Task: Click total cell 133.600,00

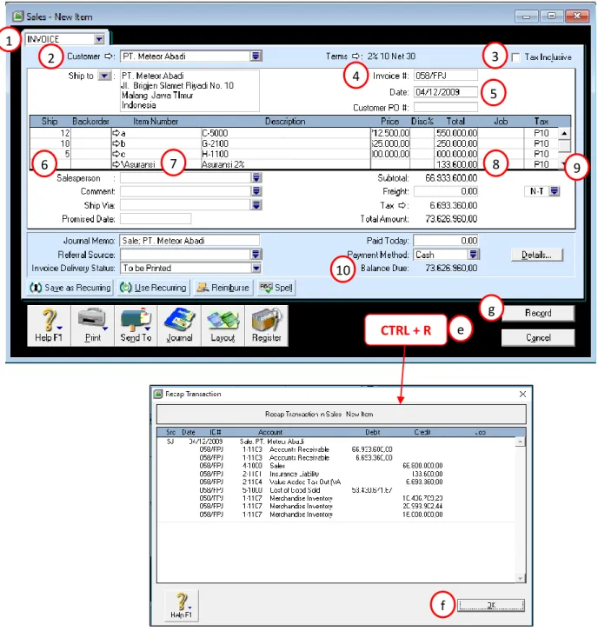Action: (456, 164)
